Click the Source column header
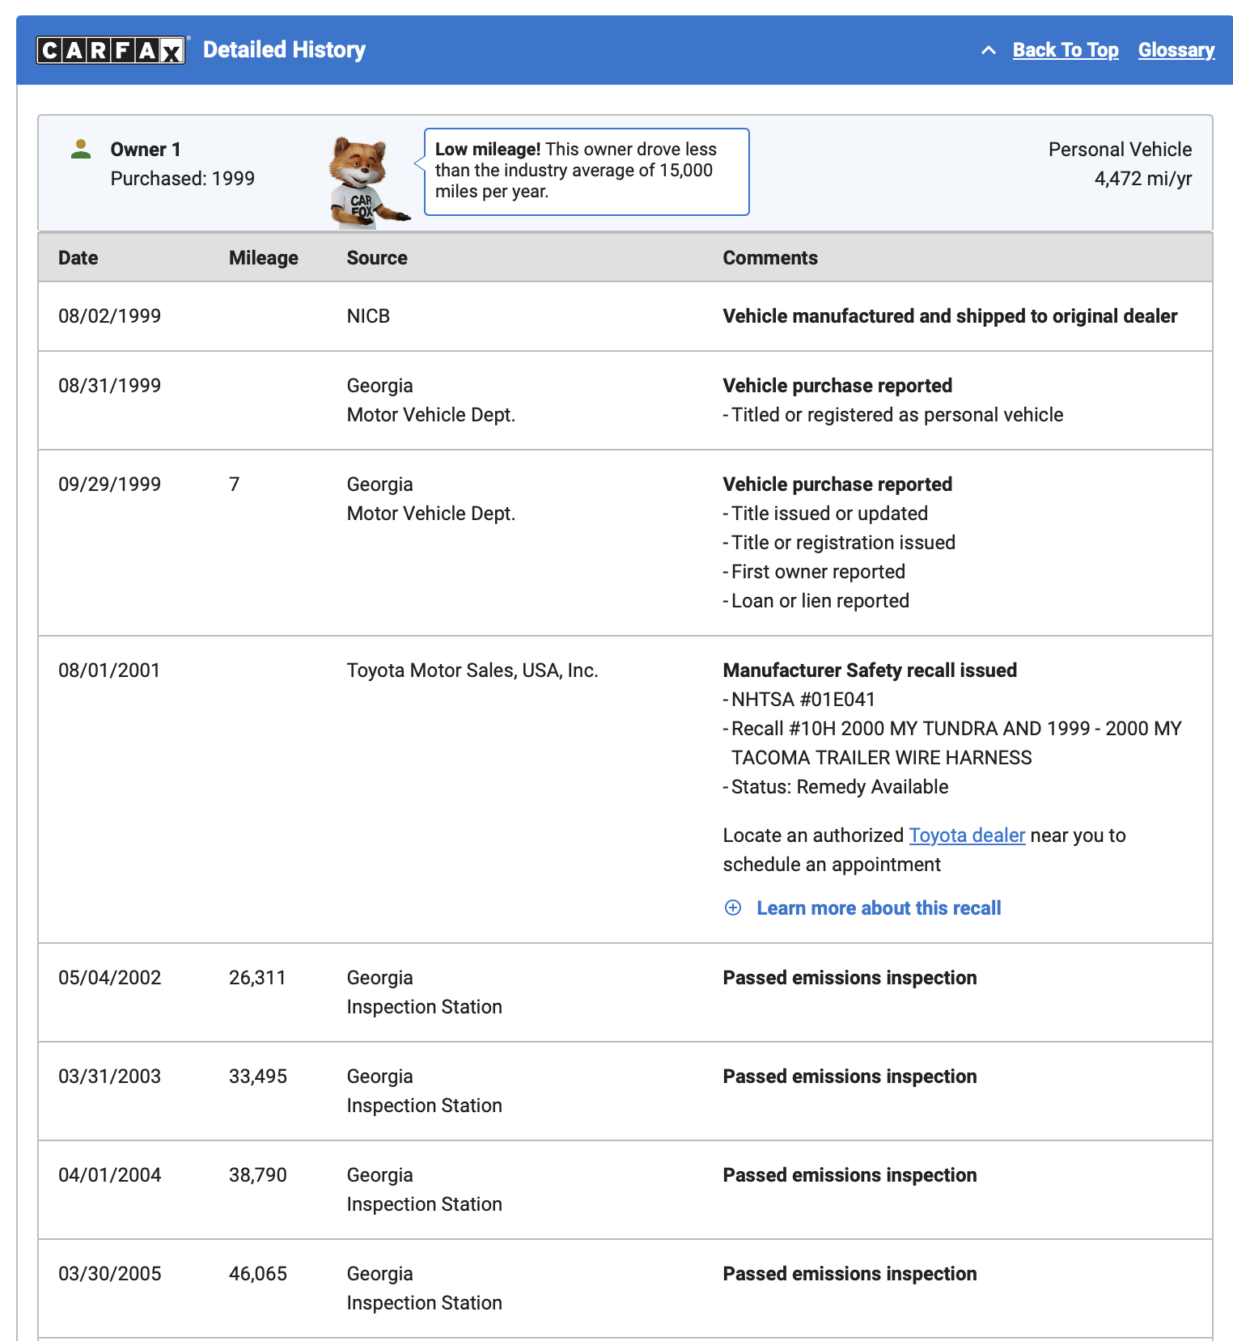The height and width of the screenshot is (1341, 1233). point(377,258)
